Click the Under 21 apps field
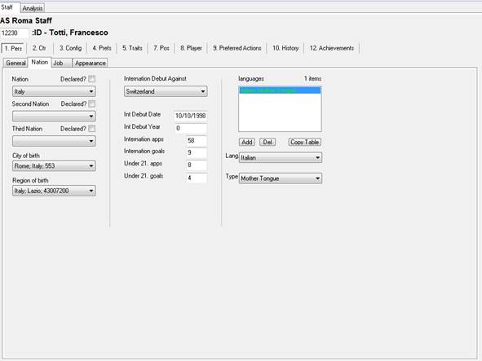This screenshot has height=361, width=482. click(197, 165)
